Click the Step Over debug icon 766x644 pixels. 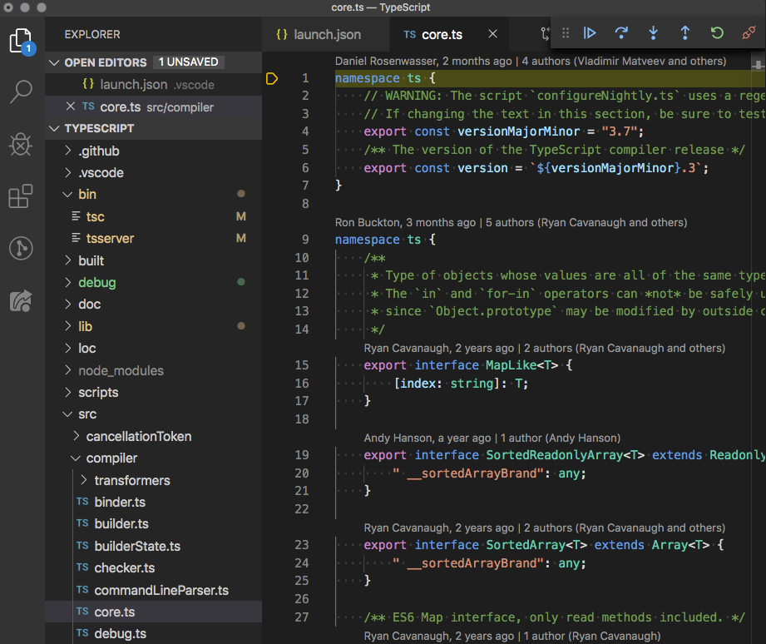point(621,33)
